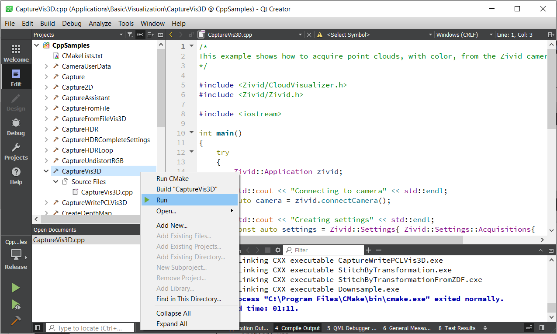This screenshot has height=334, width=557.
Task: Toggle the left sidebar visibility
Action: [38, 328]
